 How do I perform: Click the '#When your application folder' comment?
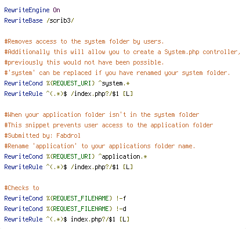pyautogui.click(x=102, y=114)
